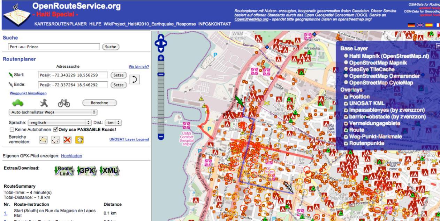Select GeoEye TileCache base layer
Image resolution: width=440 pixels, height=221 pixels.
point(346,69)
